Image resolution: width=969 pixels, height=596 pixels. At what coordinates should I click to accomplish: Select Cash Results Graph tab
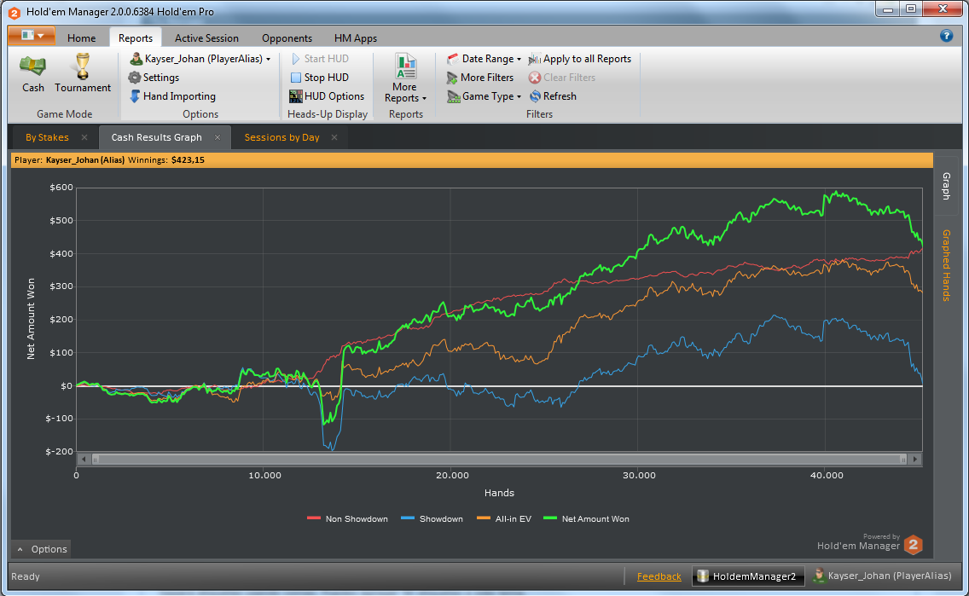(156, 137)
